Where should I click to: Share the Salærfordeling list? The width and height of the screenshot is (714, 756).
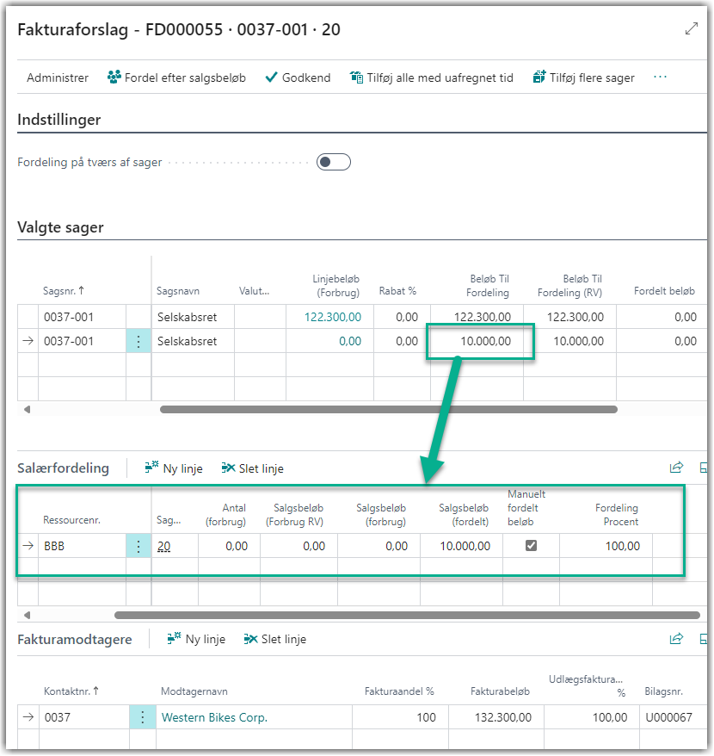point(676,468)
